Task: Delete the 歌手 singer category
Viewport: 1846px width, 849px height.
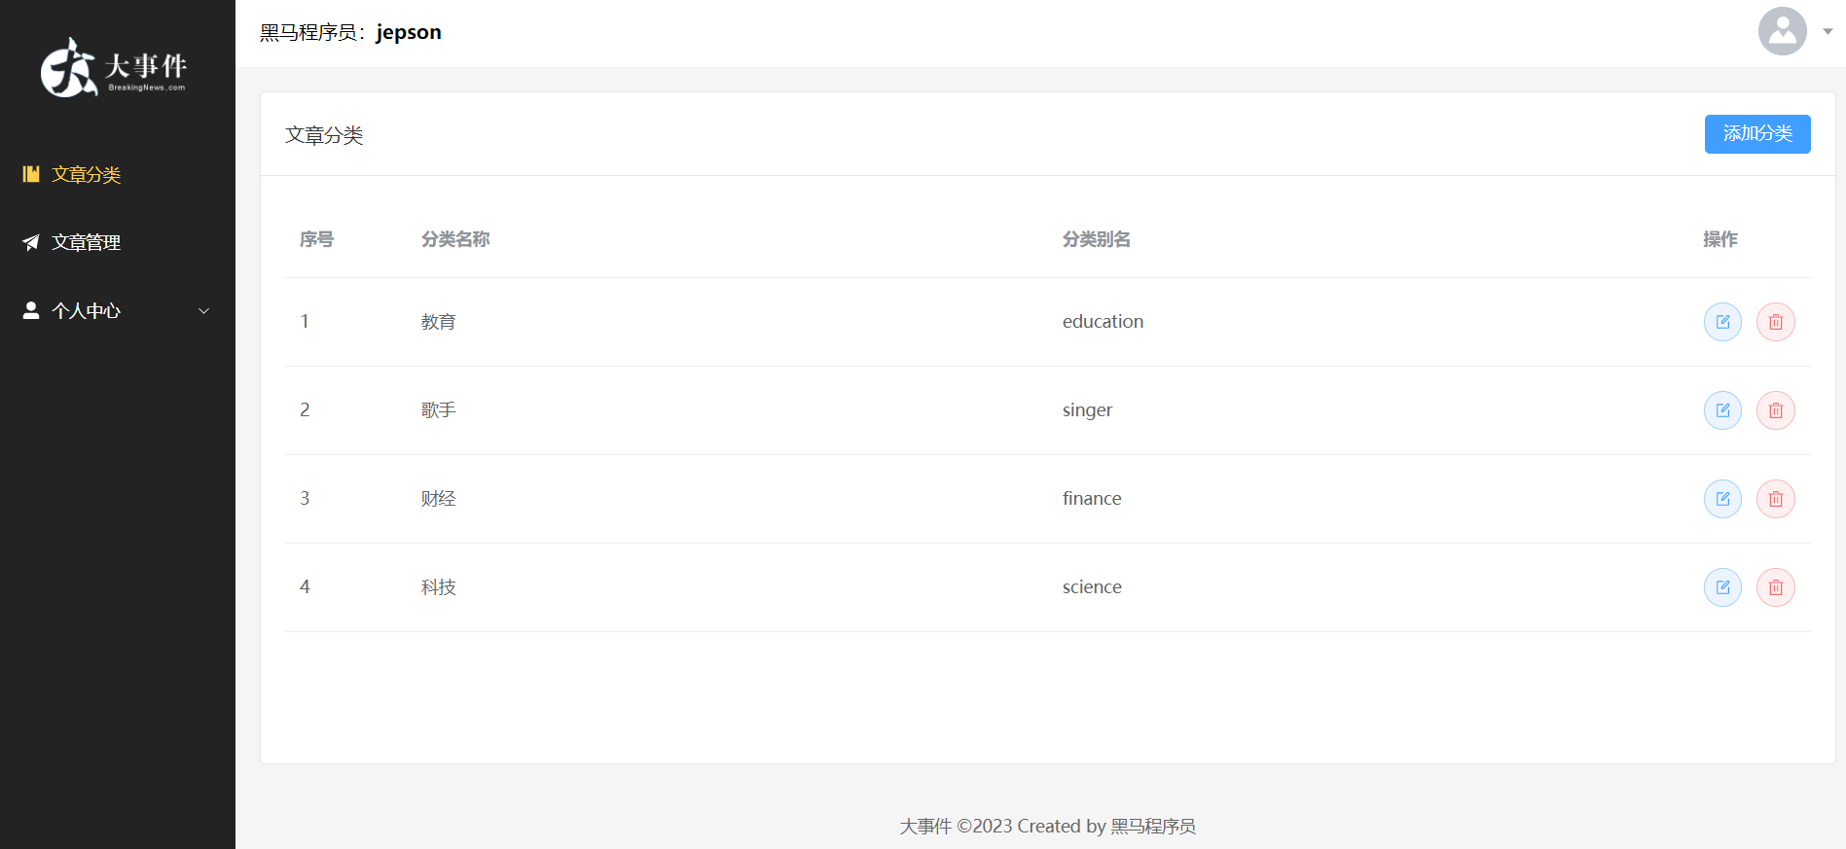Action: tap(1775, 410)
